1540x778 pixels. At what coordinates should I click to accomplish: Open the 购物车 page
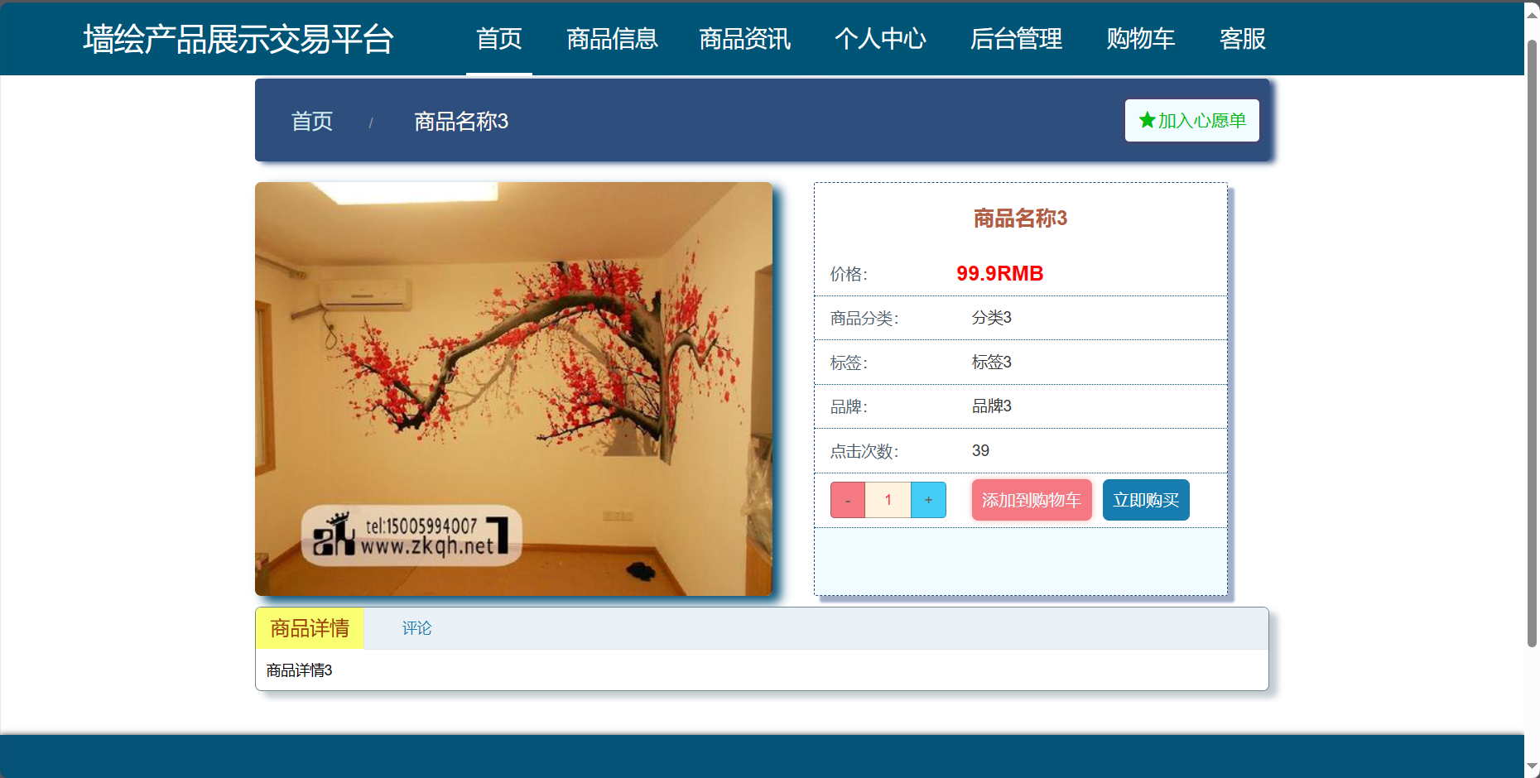click(1141, 39)
